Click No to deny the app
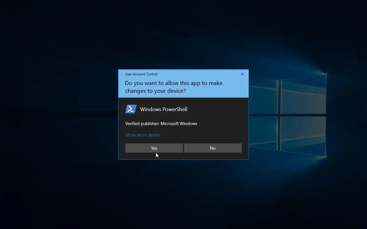The height and width of the screenshot is (229, 367). (213, 148)
